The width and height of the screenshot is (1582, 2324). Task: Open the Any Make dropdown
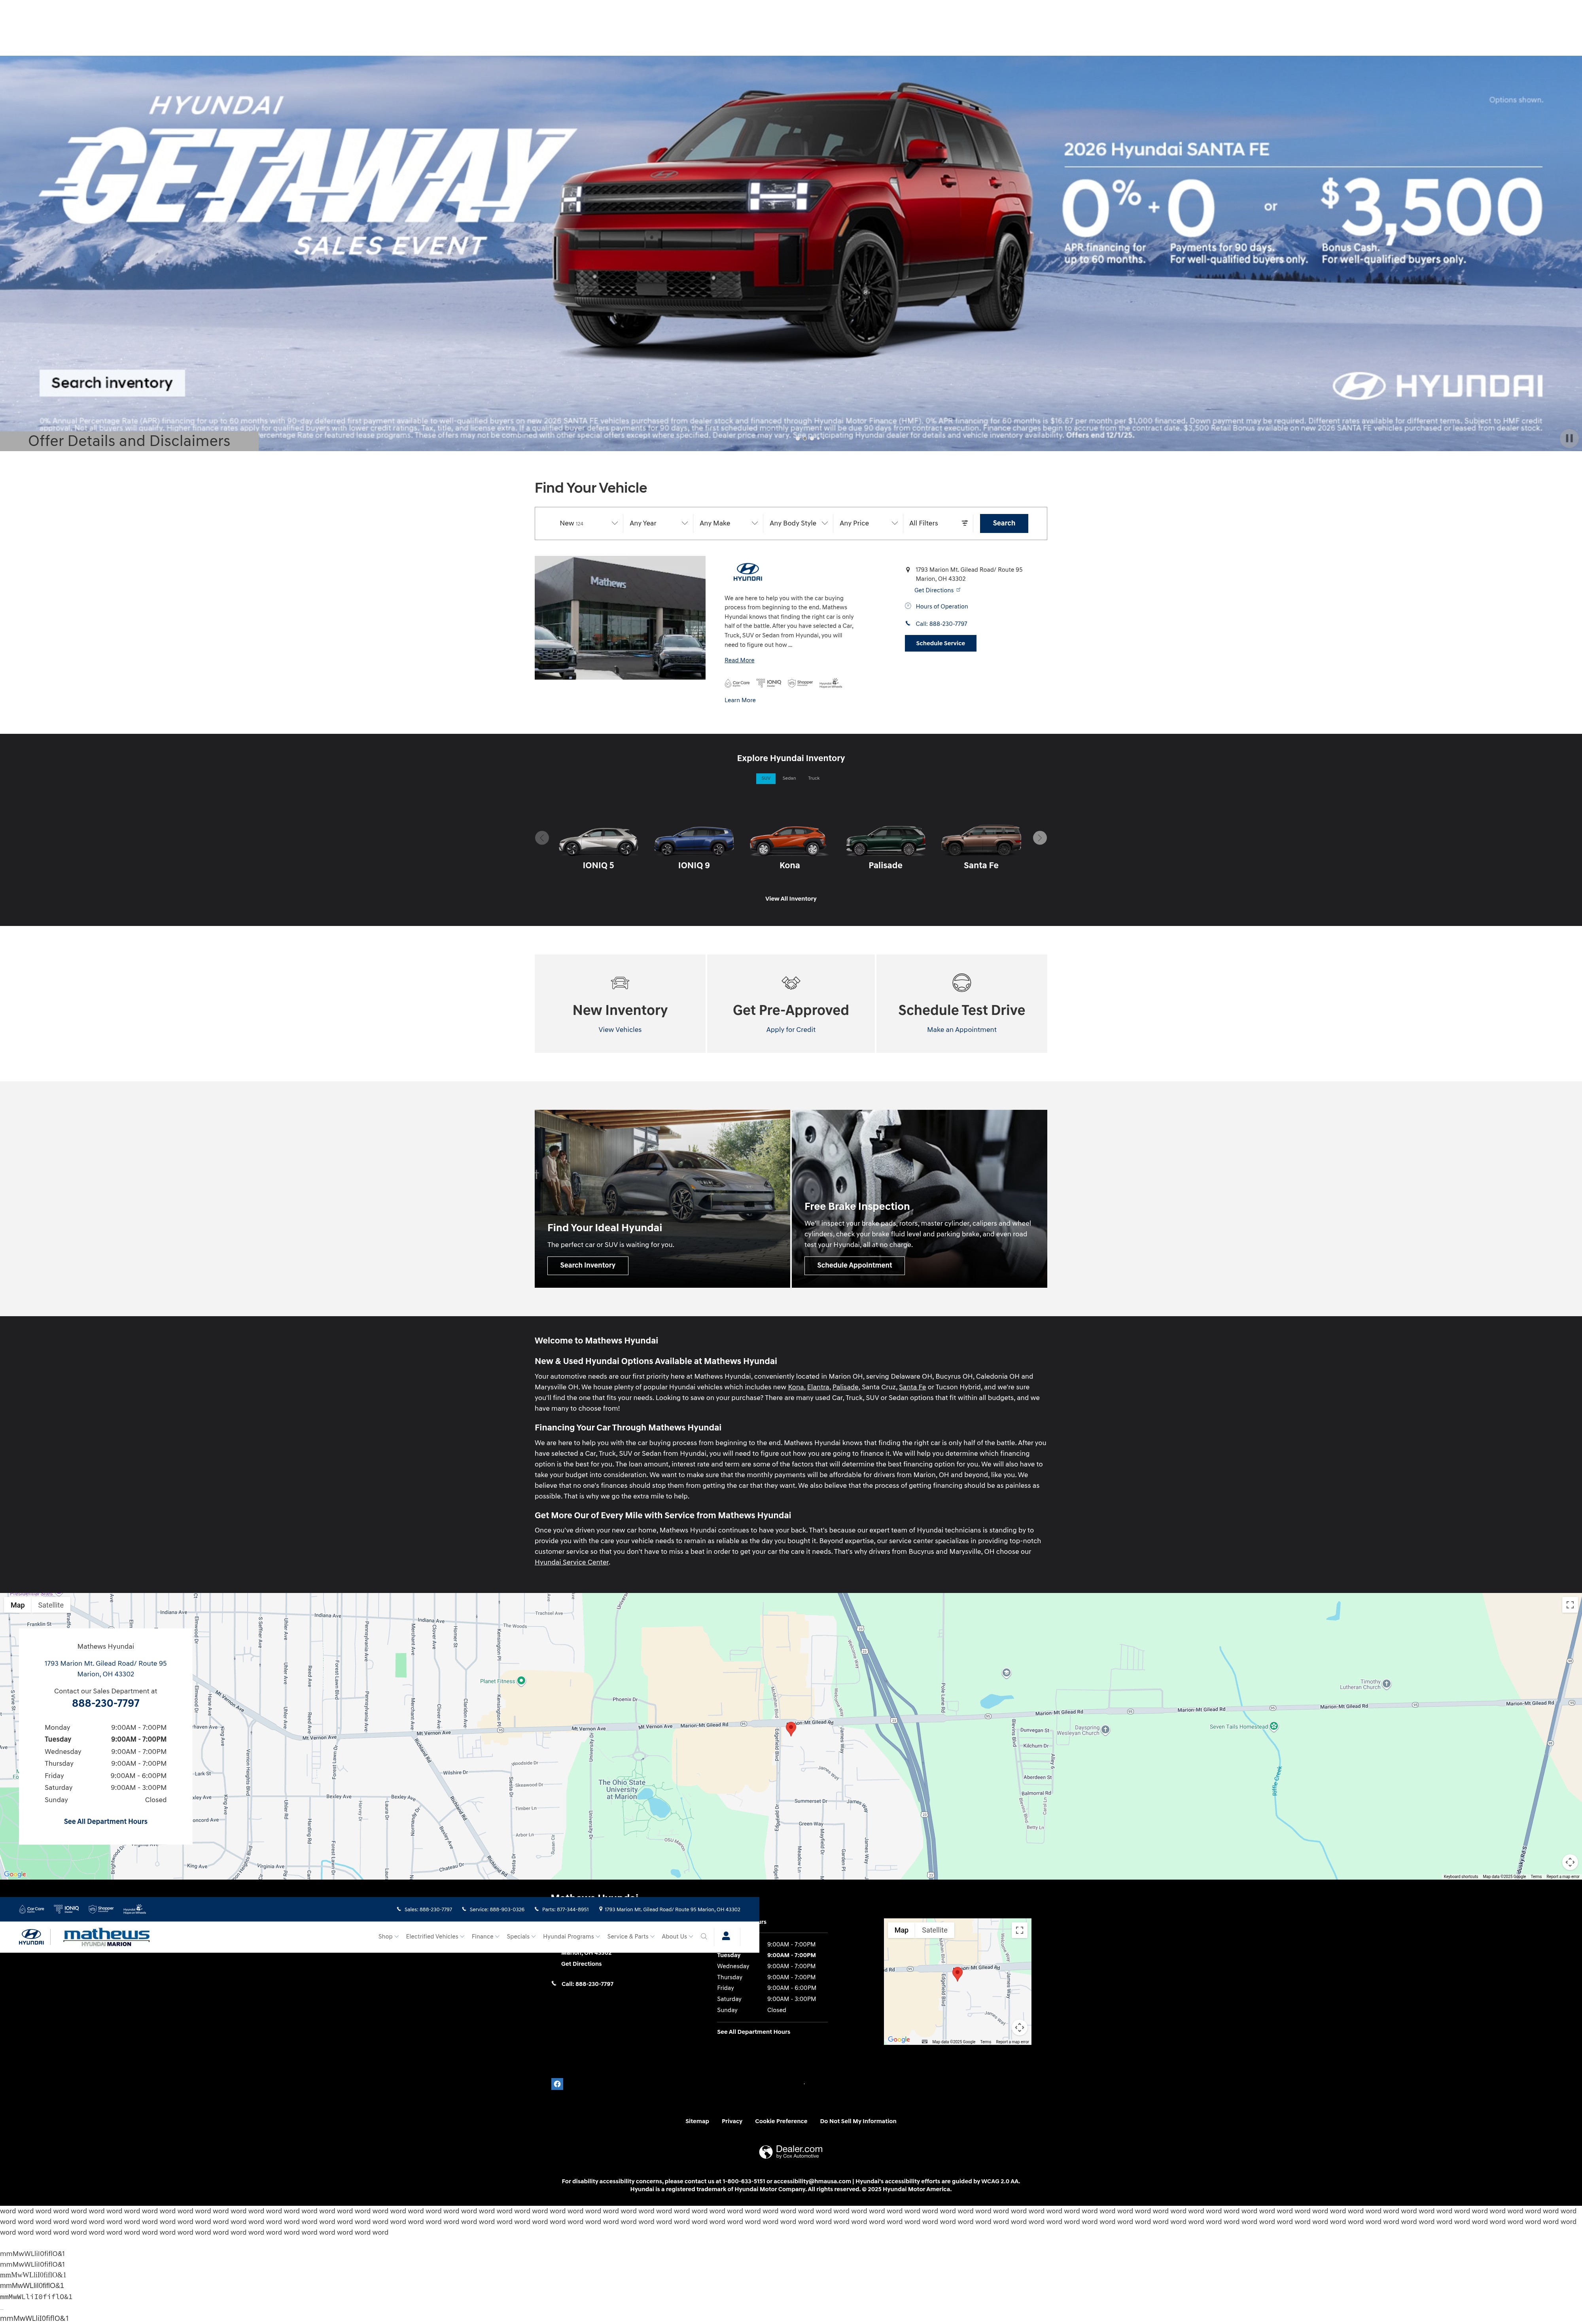tap(729, 523)
